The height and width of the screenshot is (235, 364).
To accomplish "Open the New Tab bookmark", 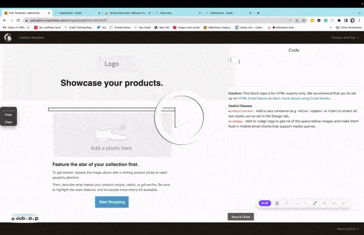I will [162, 27].
